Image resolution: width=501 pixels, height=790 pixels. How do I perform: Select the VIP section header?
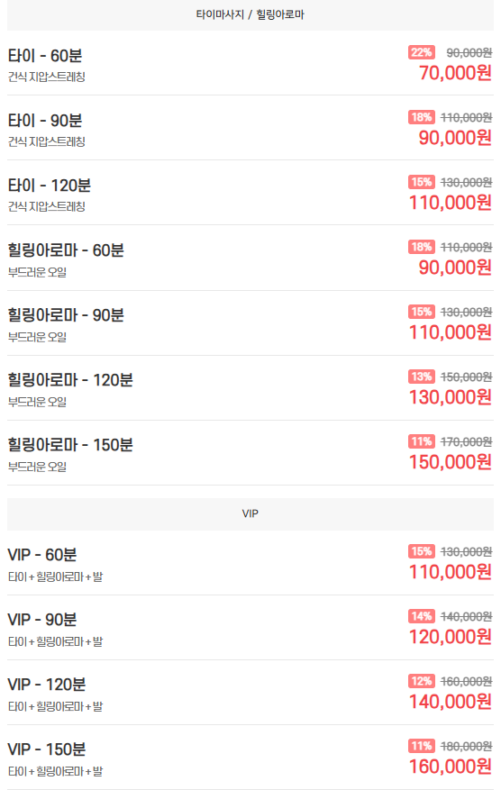pyautogui.click(x=250, y=513)
